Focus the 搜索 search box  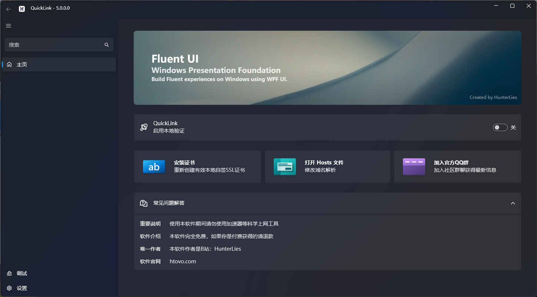(59, 45)
